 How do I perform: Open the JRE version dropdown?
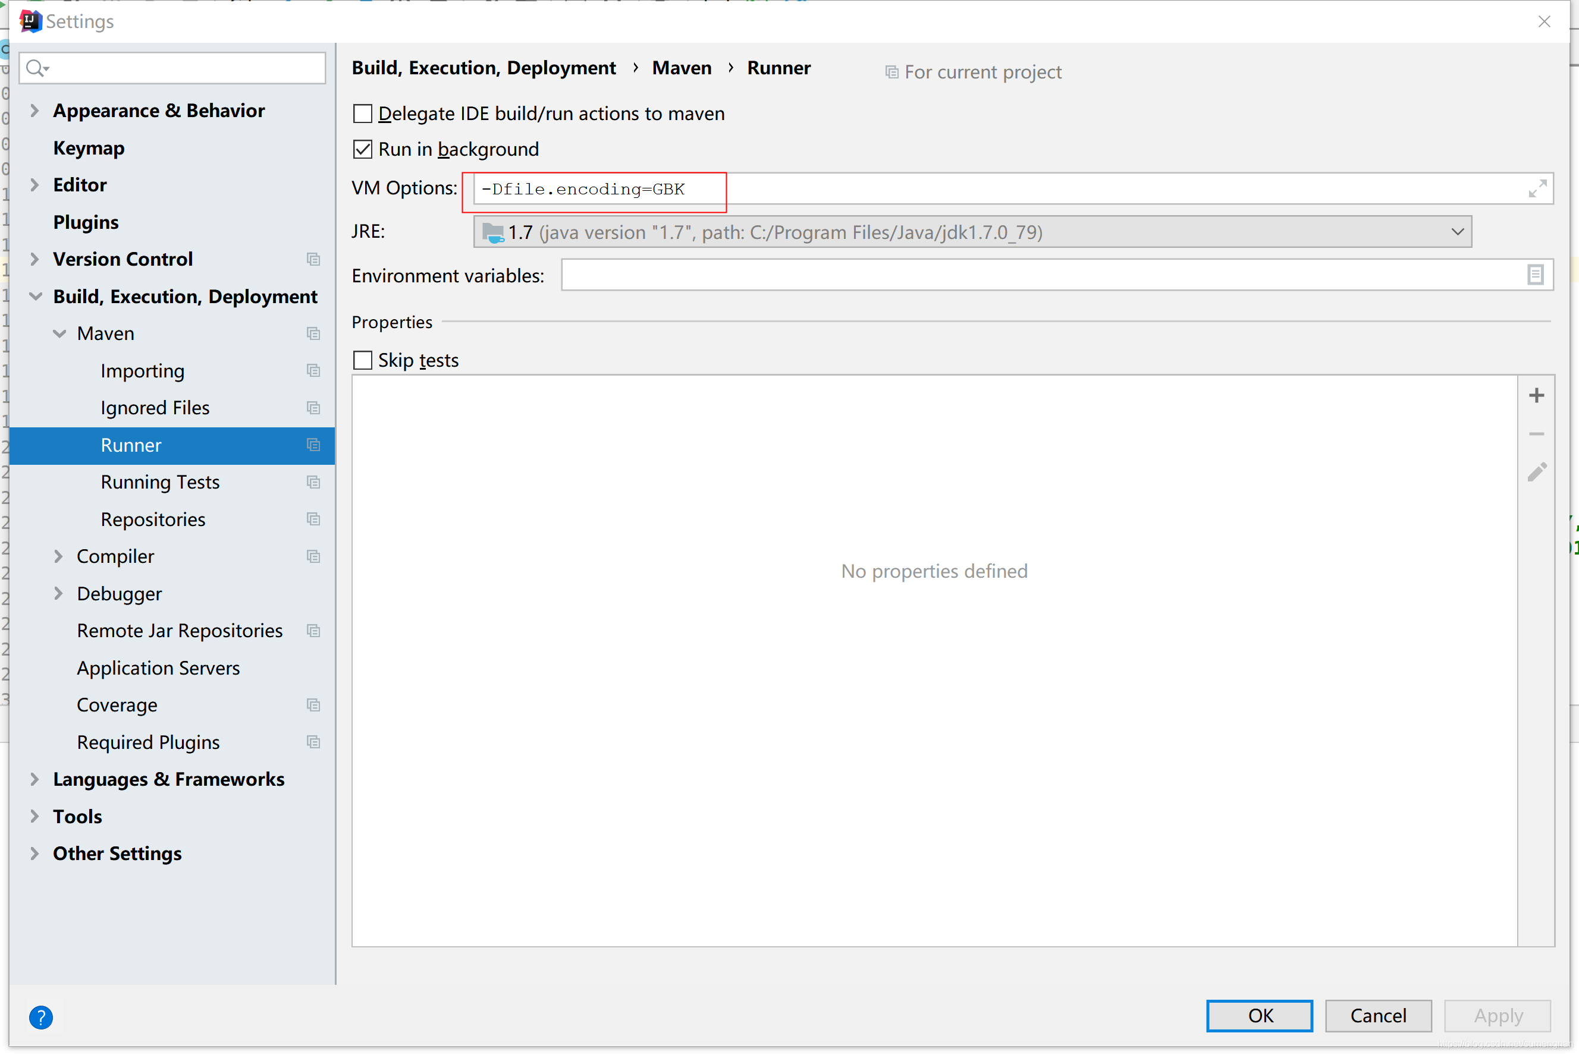click(x=1457, y=232)
